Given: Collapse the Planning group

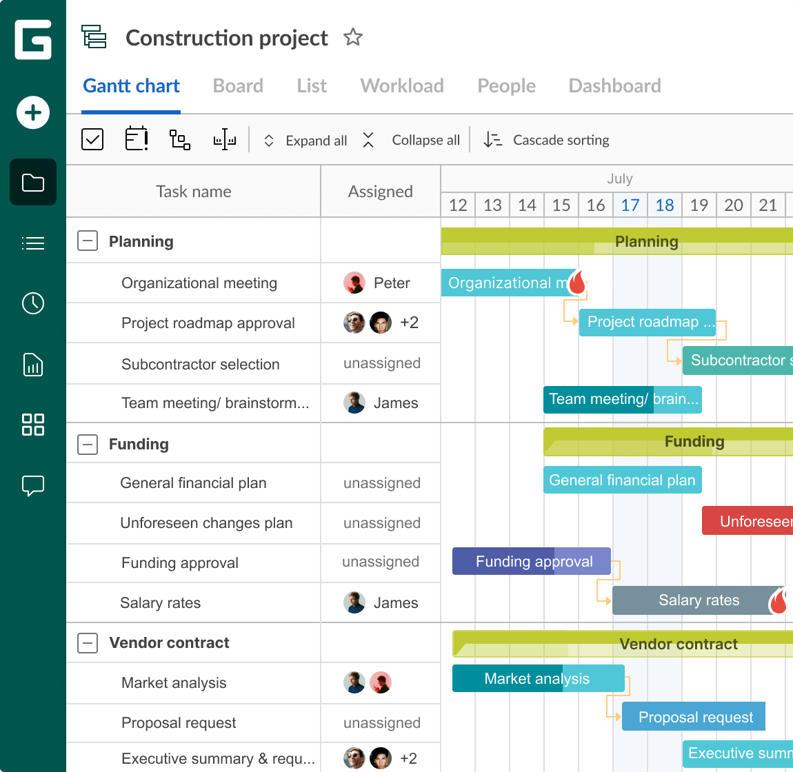Looking at the screenshot, I should pos(88,241).
